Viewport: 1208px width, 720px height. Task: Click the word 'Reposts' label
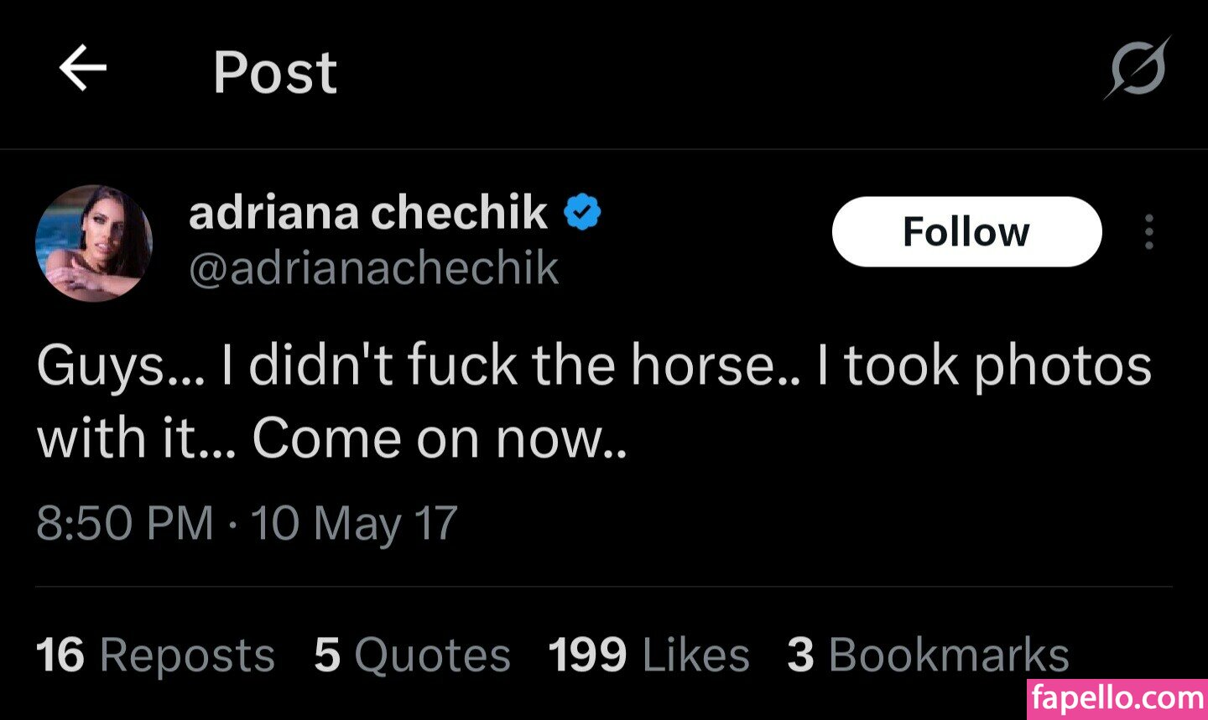pyautogui.click(x=187, y=655)
